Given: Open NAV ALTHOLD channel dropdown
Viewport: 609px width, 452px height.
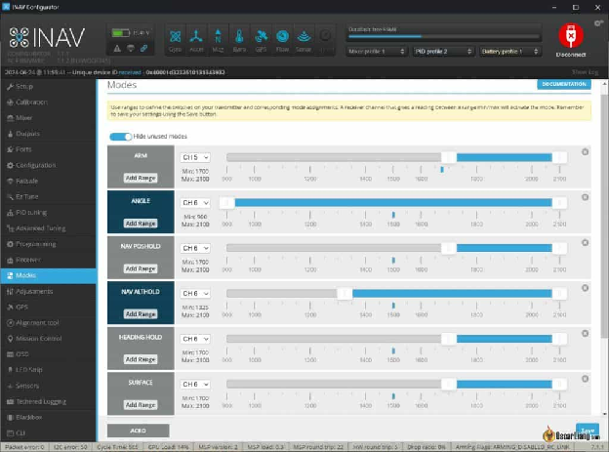Looking at the screenshot, I should 195,294.
